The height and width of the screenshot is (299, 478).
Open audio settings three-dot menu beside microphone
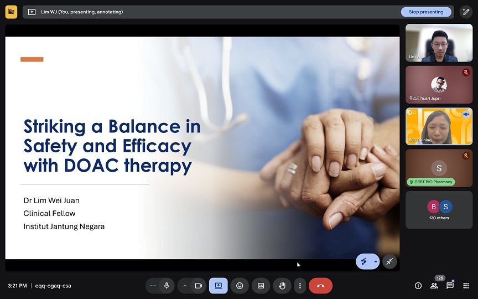click(153, 286)
